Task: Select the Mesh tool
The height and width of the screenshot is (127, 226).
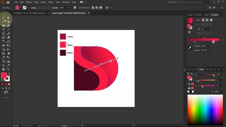Action: pos(4,53)
